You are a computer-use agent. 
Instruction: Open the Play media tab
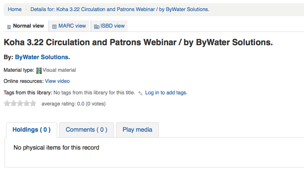click(137, 130)
